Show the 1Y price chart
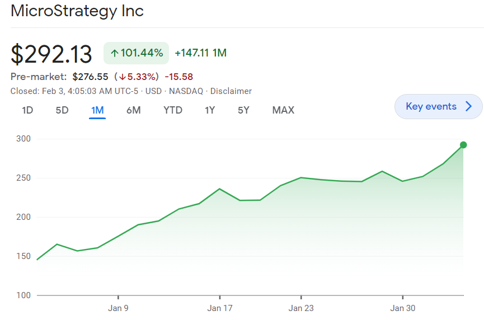 (210, 110)
